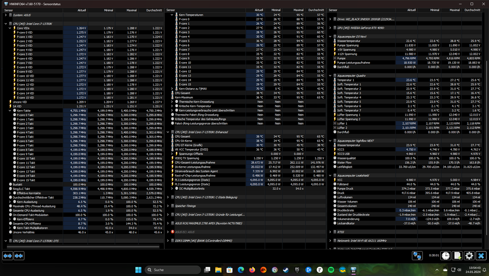The height and width of the screenshot is (276, 489).
Task: Click the blue X close sensors button
Action: click(481, 256)
